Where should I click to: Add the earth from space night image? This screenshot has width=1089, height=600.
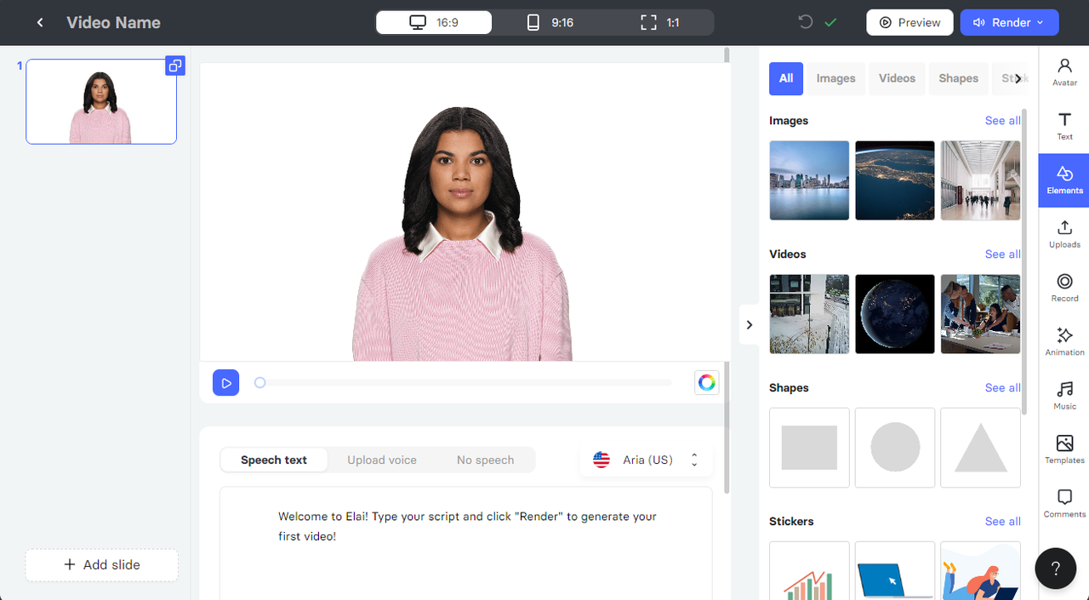(x=895, y=180)
